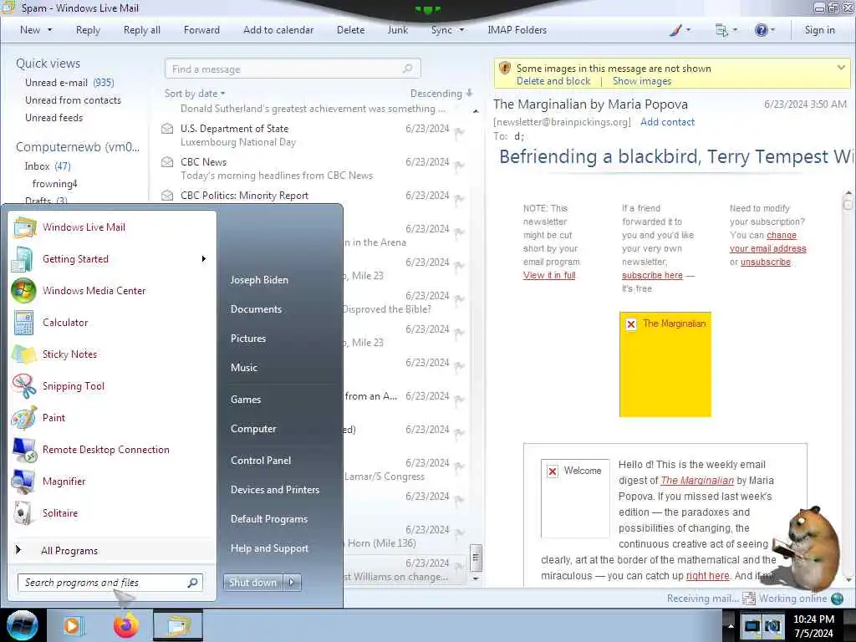Click the message list scrollbar thumb
Viewport: 856px width, 642px height.
pyautogui.click(x=476, y=558)
